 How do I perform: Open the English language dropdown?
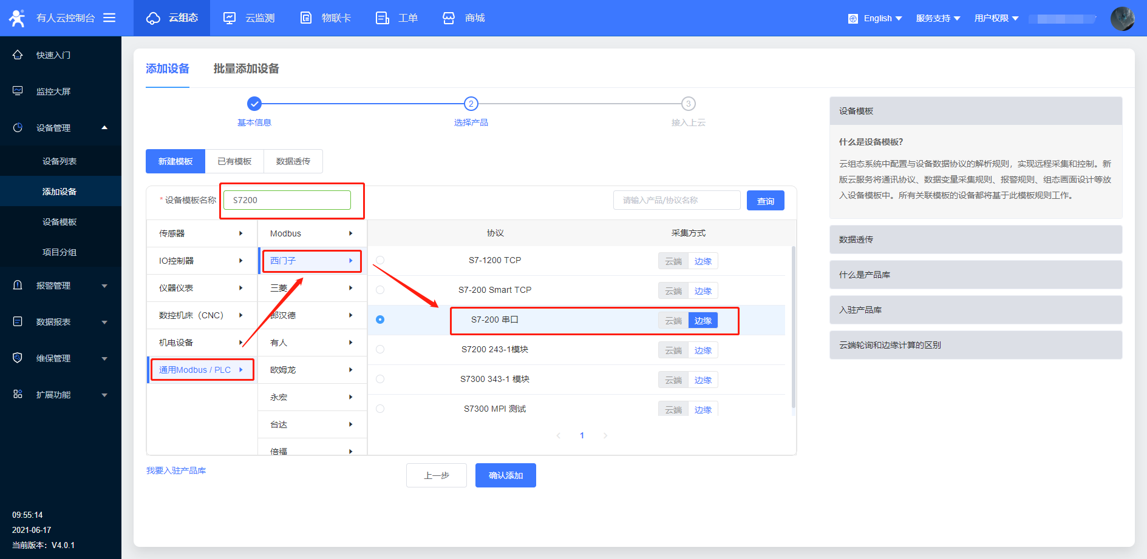pos(876,18)
